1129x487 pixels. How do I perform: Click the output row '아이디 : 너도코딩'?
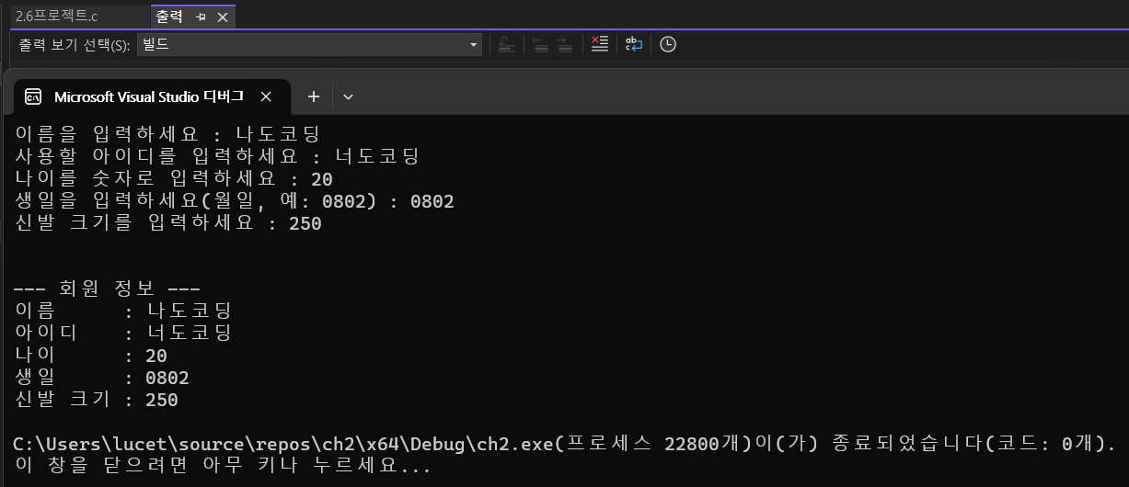(123, 333)
